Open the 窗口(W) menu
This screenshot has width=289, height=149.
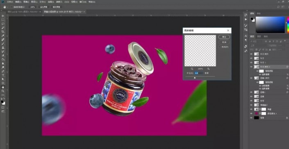click(x=82, y=2)
